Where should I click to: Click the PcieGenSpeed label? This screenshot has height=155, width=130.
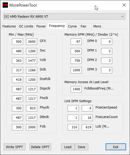coord(106,107)
